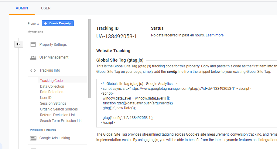
Task: Click the PRODUCT LINKING section label
Action: [x=43, y=130]
